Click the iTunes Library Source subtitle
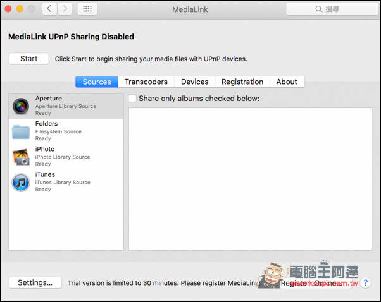 pos(63,183)
